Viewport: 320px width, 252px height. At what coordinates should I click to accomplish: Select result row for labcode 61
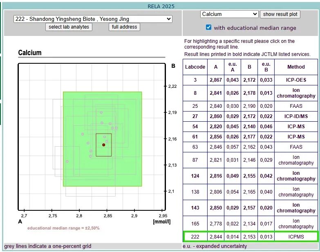point(250,137)
